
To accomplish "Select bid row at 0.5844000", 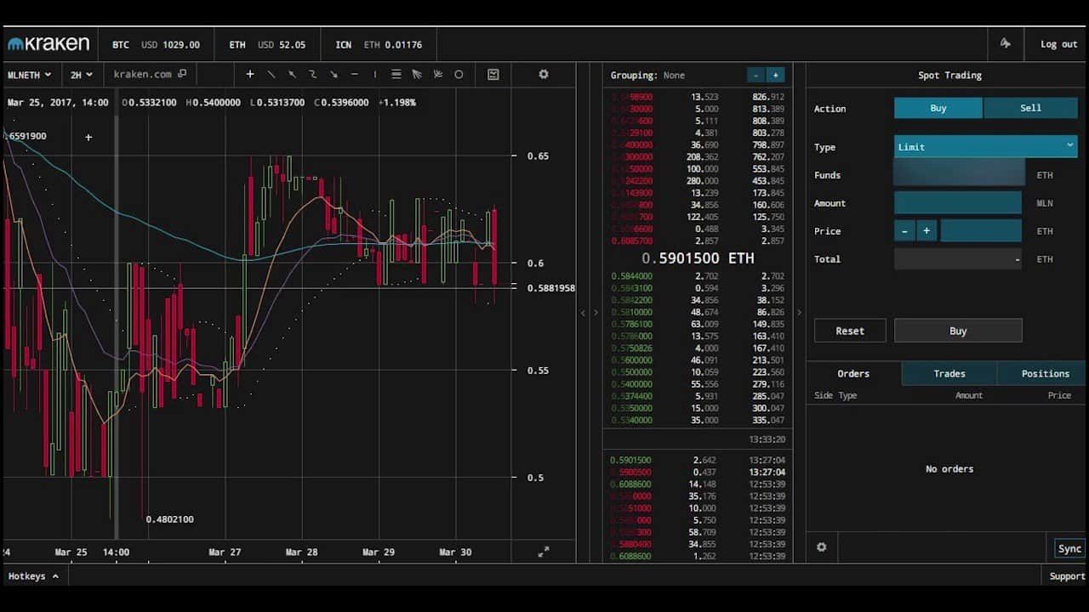I will (x=698, y=276).
